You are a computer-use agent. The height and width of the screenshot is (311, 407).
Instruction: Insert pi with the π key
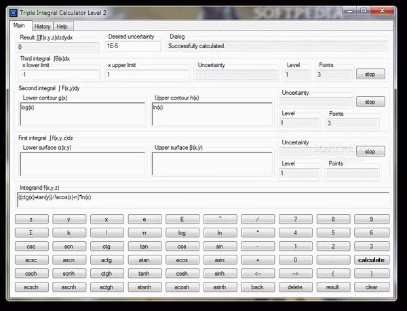click(x=144, y=232)
